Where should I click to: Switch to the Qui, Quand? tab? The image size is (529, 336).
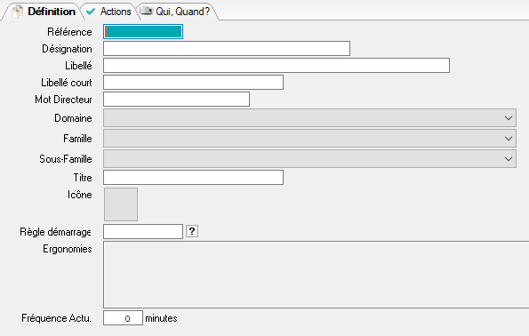(176, 12)
